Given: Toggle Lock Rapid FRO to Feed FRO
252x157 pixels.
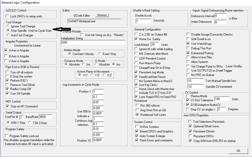Looking at the screenshot, I should click(136, 97).
